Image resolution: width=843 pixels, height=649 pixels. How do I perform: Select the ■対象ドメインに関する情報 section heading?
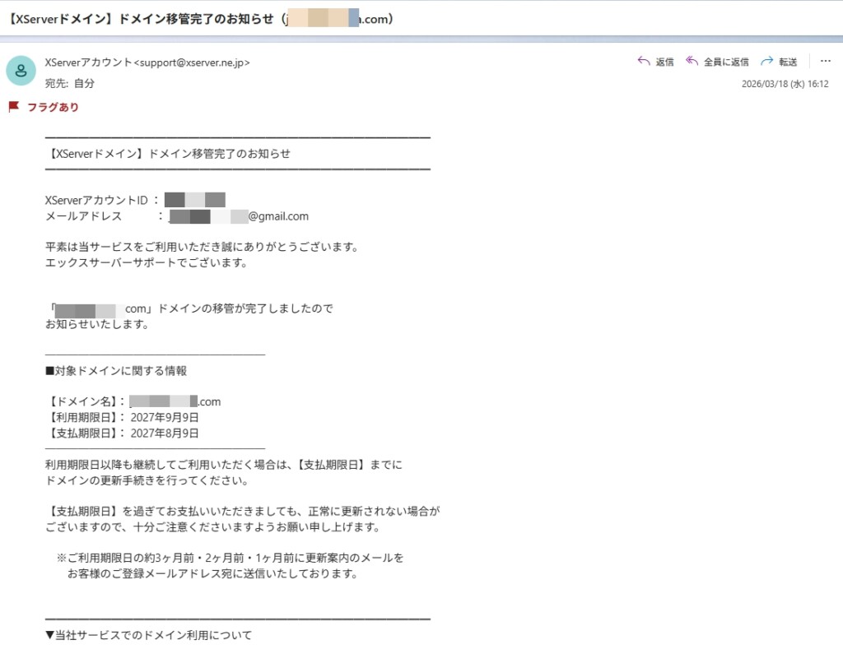tap(116, 370)
